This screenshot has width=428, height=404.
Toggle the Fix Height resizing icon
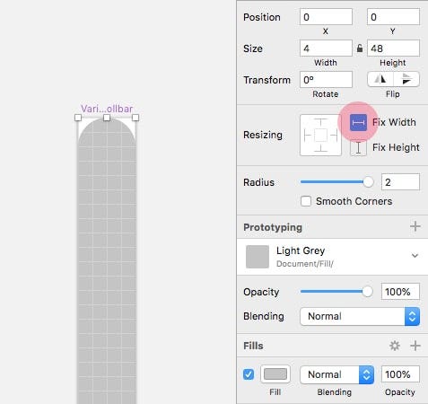click(x=358, y=147)
